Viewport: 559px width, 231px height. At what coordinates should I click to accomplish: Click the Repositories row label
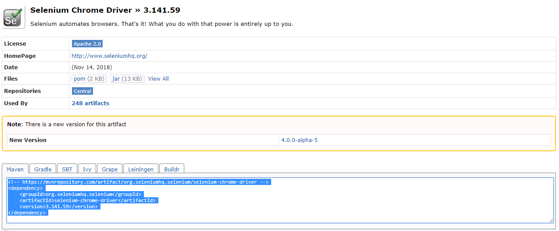coord(22,91)
